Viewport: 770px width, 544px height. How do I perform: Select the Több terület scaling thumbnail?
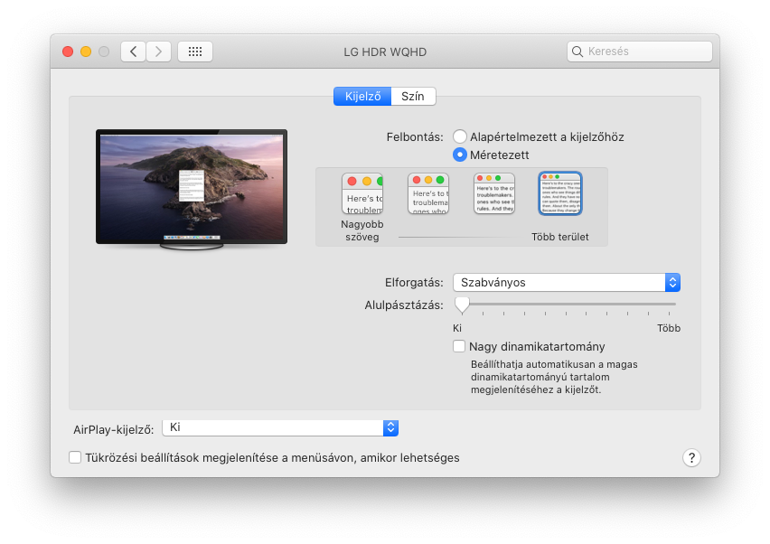560,193
